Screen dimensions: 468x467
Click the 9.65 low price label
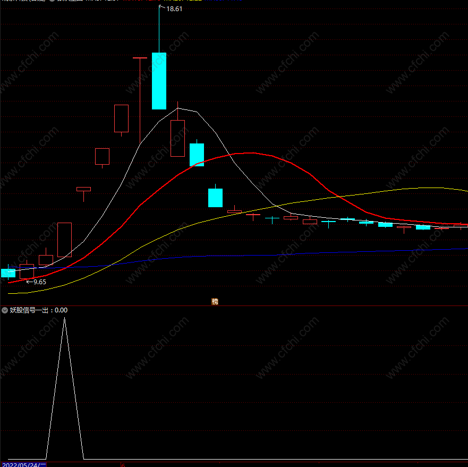coord(40,282)
